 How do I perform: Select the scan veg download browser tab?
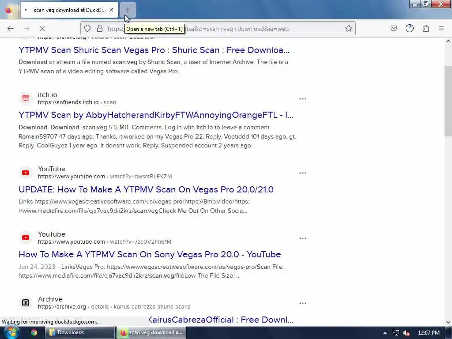tap(69, 10)
